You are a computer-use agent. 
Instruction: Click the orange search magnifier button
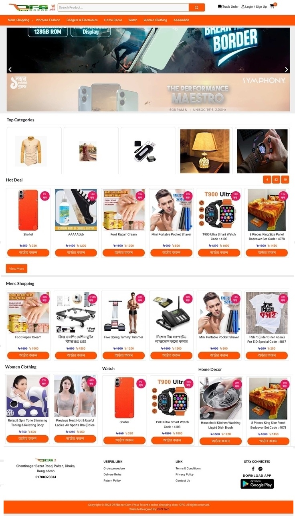point(196,7)
